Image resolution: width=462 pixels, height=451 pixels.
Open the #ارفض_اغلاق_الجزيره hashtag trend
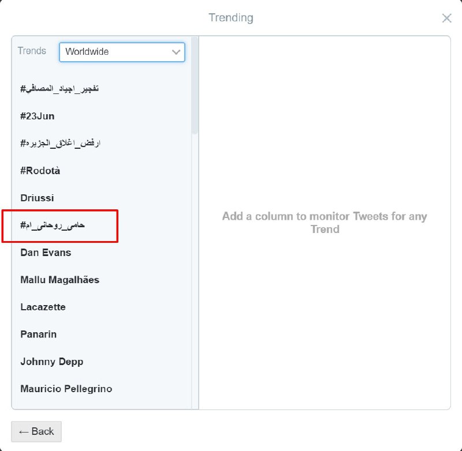click(61, 143)
